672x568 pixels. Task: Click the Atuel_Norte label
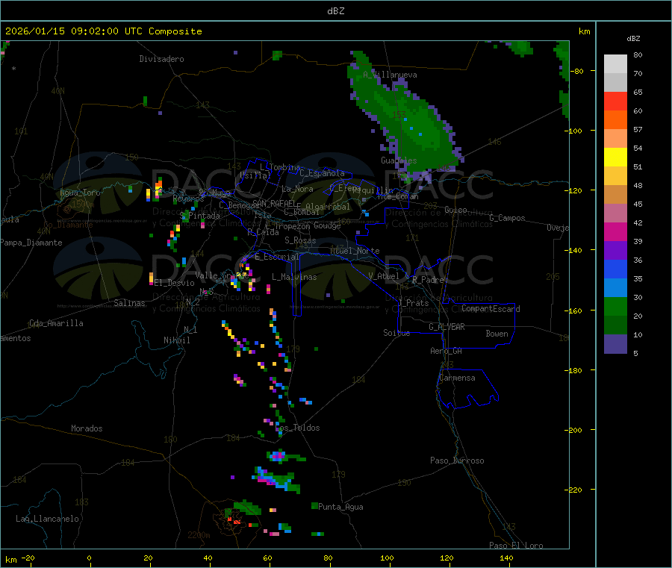(355, 251)
